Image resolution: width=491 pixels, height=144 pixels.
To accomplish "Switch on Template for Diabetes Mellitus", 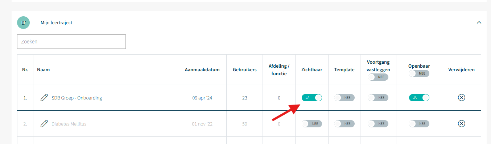I will point(344,124).
